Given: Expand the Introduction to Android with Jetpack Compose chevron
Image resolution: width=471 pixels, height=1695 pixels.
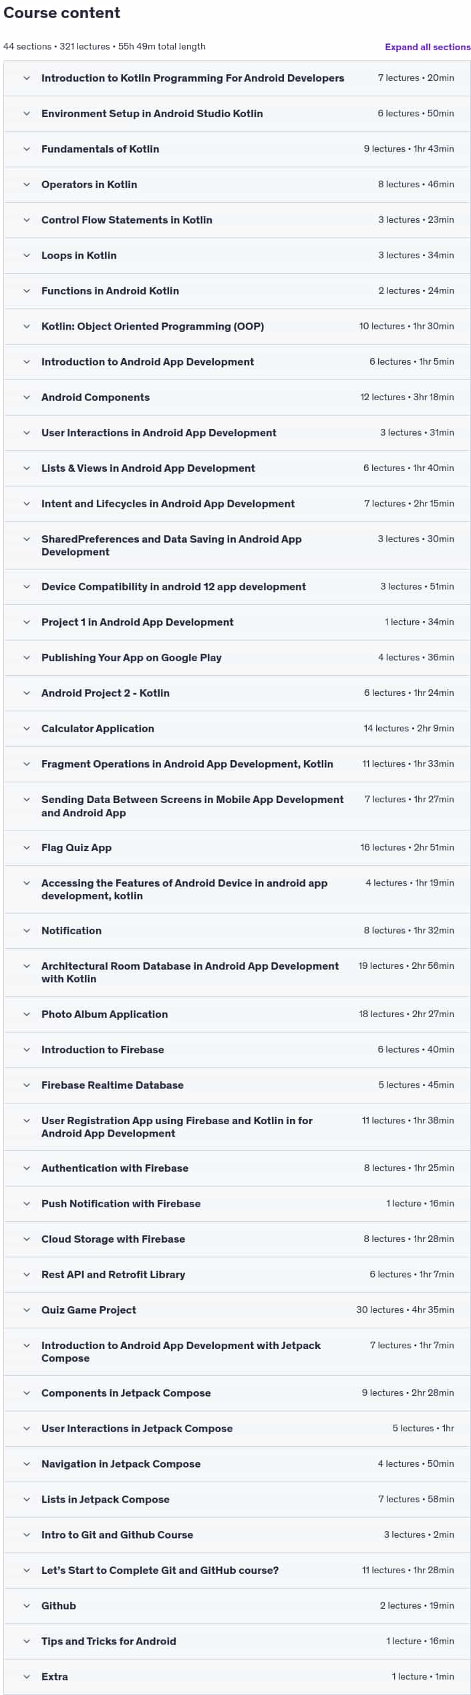Looking at the screenshot, I should pyautogui.click(x=27, y=1346).
